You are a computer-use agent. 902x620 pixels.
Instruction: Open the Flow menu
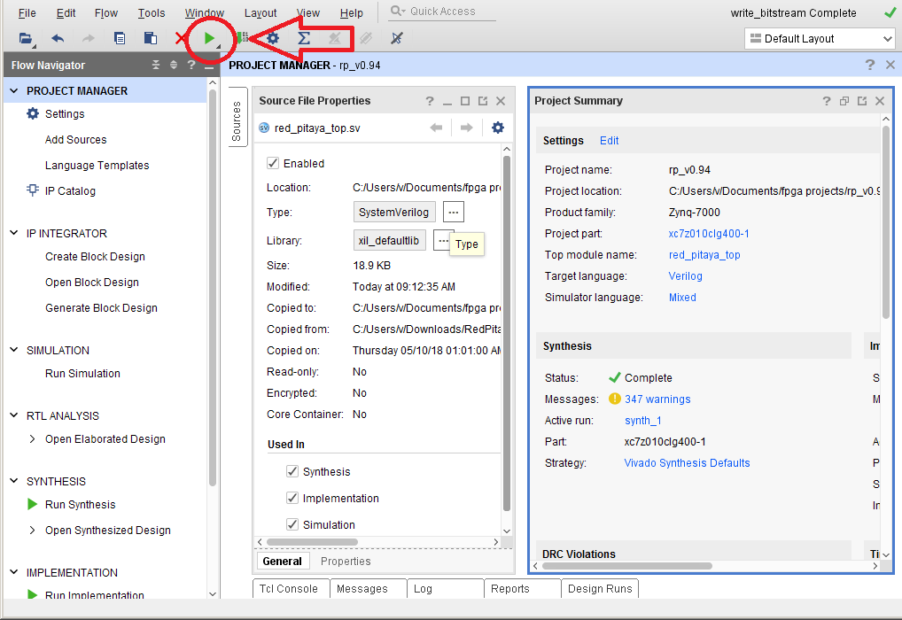coord(105,12)
